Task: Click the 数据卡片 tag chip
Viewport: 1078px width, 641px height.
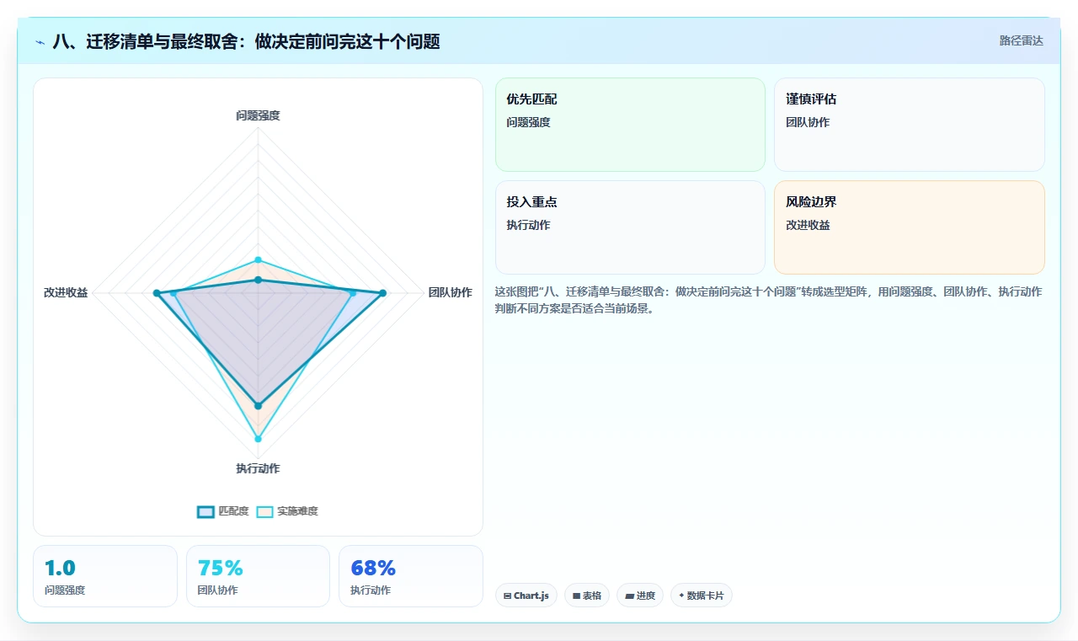Action: point(702,596)
